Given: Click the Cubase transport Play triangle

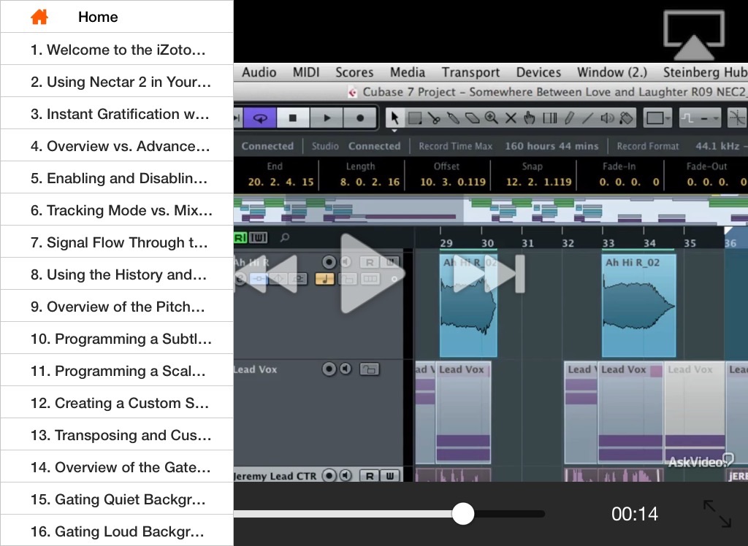Looking at the screenshot, I should coord(327,118).
